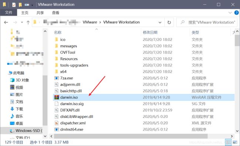Click date 2019/10/2 23:59 cell

(x=158, y=110)
